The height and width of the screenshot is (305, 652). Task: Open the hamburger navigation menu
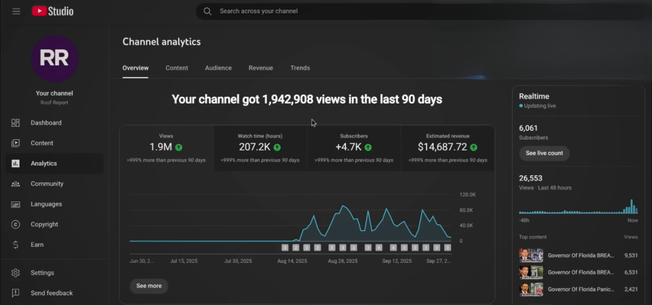point(16,11)
